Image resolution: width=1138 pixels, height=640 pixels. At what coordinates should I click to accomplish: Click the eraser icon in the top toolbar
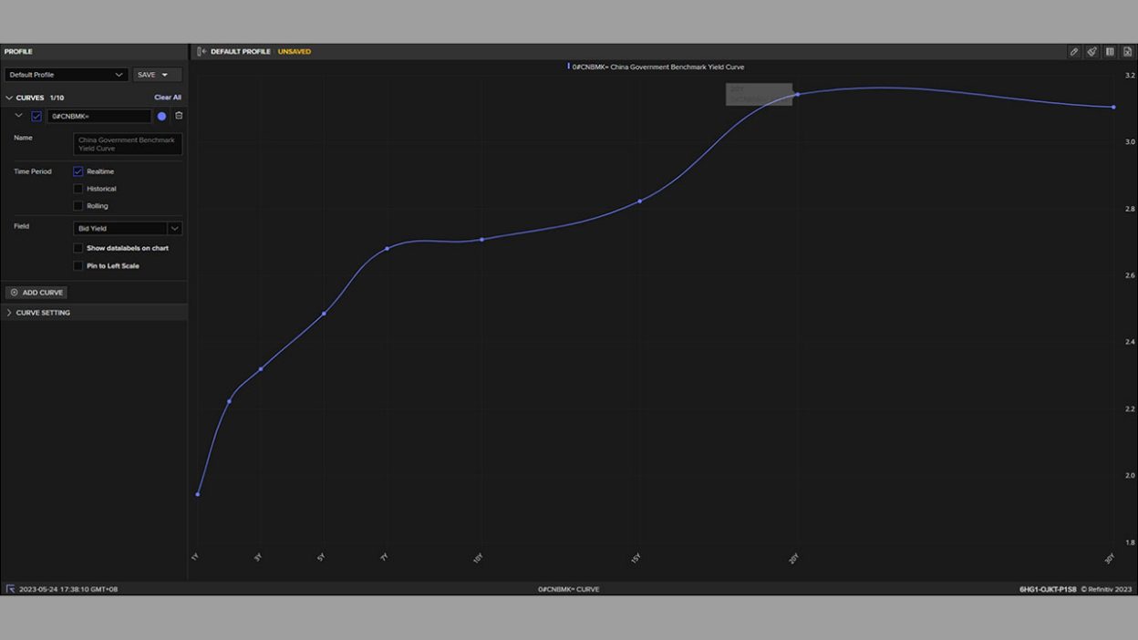click(x=1091, y=51)
